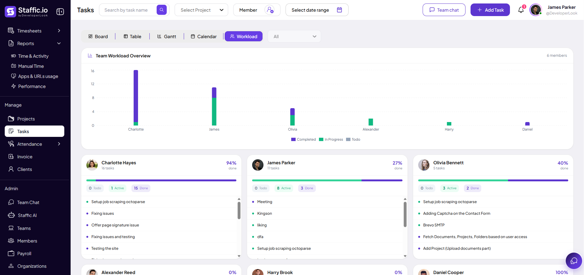Screen dimensions: 584x275
Task: Expand the Timesheets submenu arrow
Action: [x=59, y=31]
